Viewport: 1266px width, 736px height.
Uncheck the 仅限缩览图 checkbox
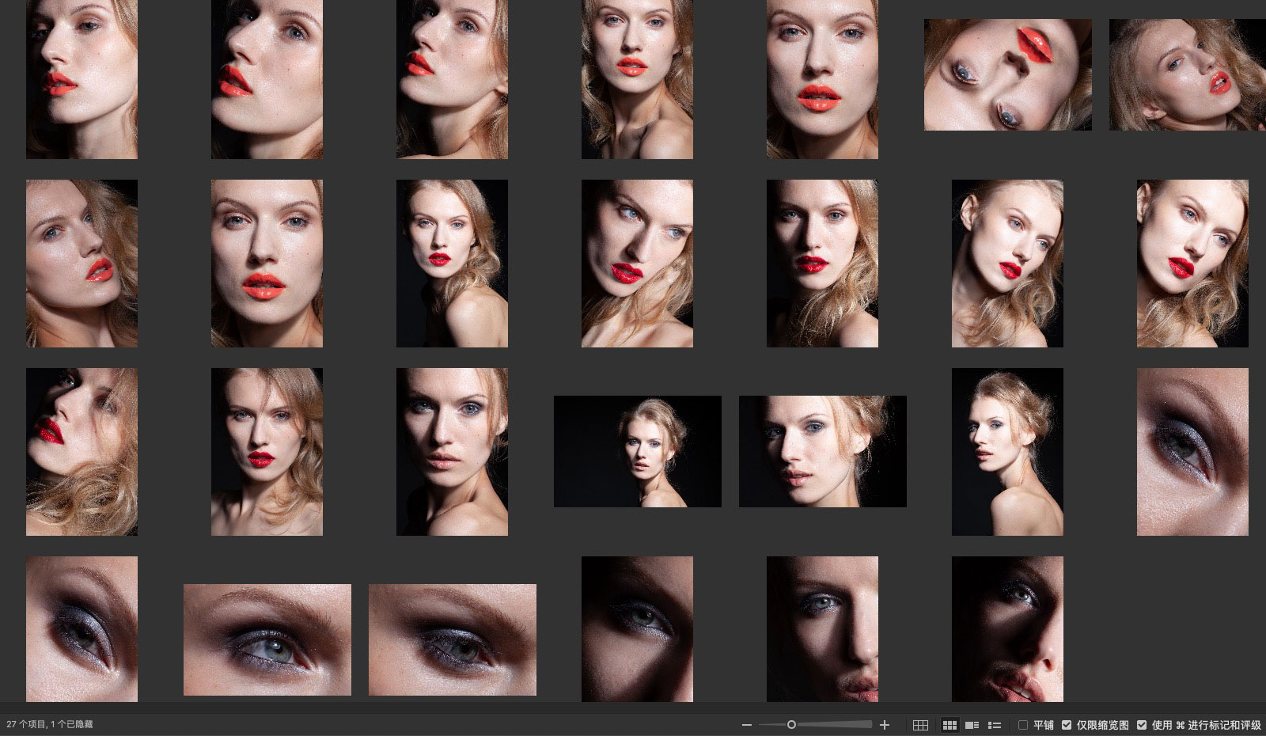pos(1067,725)
